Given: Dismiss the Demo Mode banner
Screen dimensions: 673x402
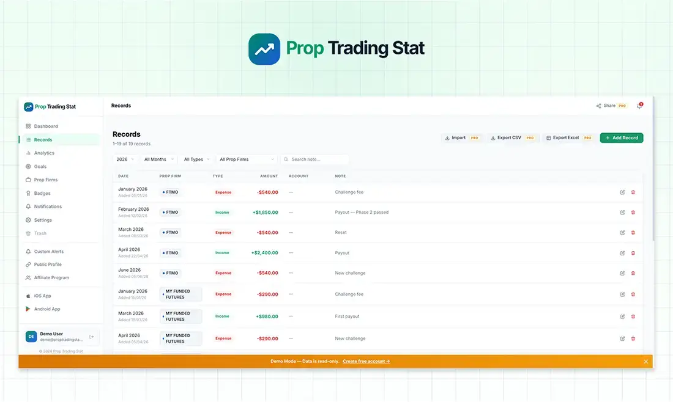Looking at the screenshot, I should coord(645,361).
